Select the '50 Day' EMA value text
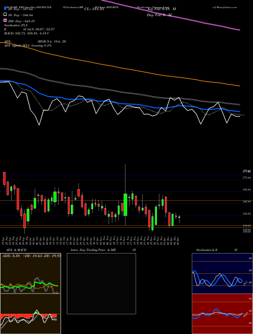The image size is (253, 334). click(x=20, y=15)
